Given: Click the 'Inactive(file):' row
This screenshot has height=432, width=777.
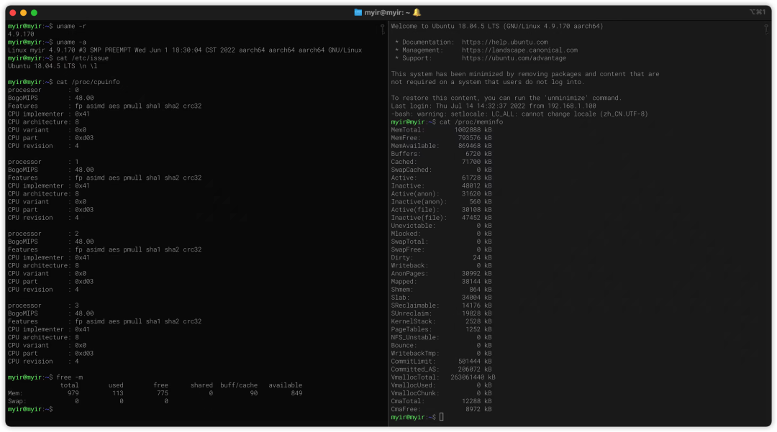Looking at the screenshot, I should [x=441, y=218].
